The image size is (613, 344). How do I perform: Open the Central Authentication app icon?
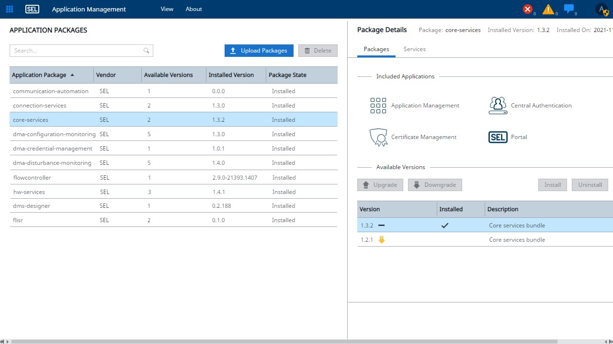click(x=498, y=106)
